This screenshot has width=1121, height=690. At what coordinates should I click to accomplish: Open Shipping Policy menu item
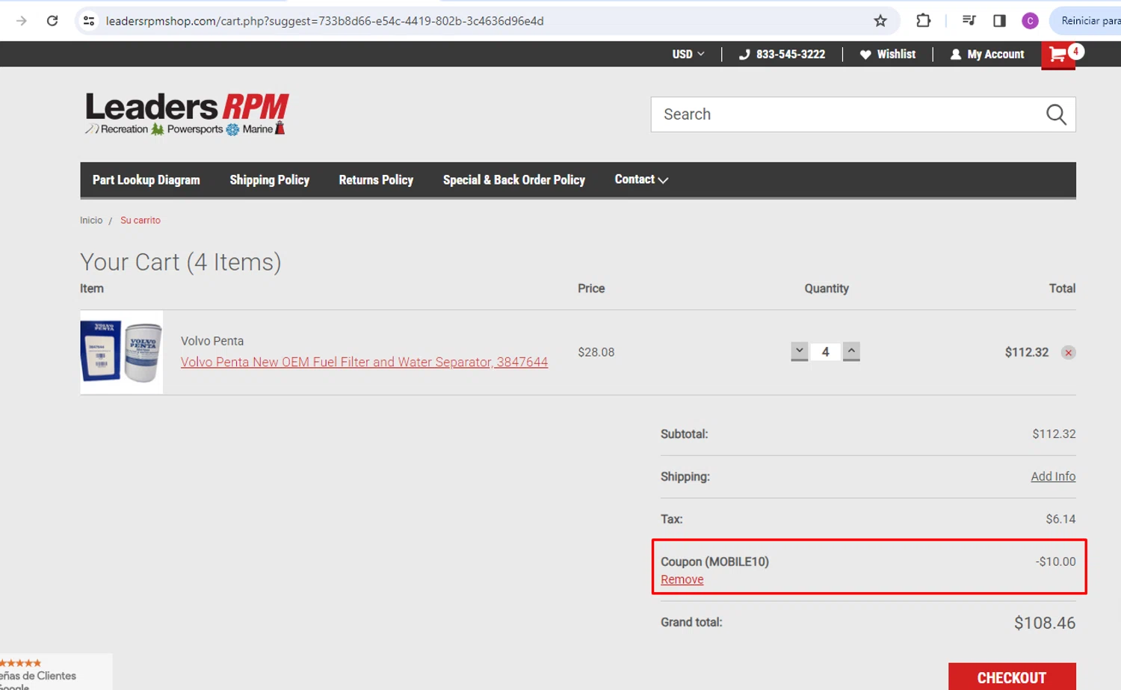pyautogui.click(x=270, y=179)
